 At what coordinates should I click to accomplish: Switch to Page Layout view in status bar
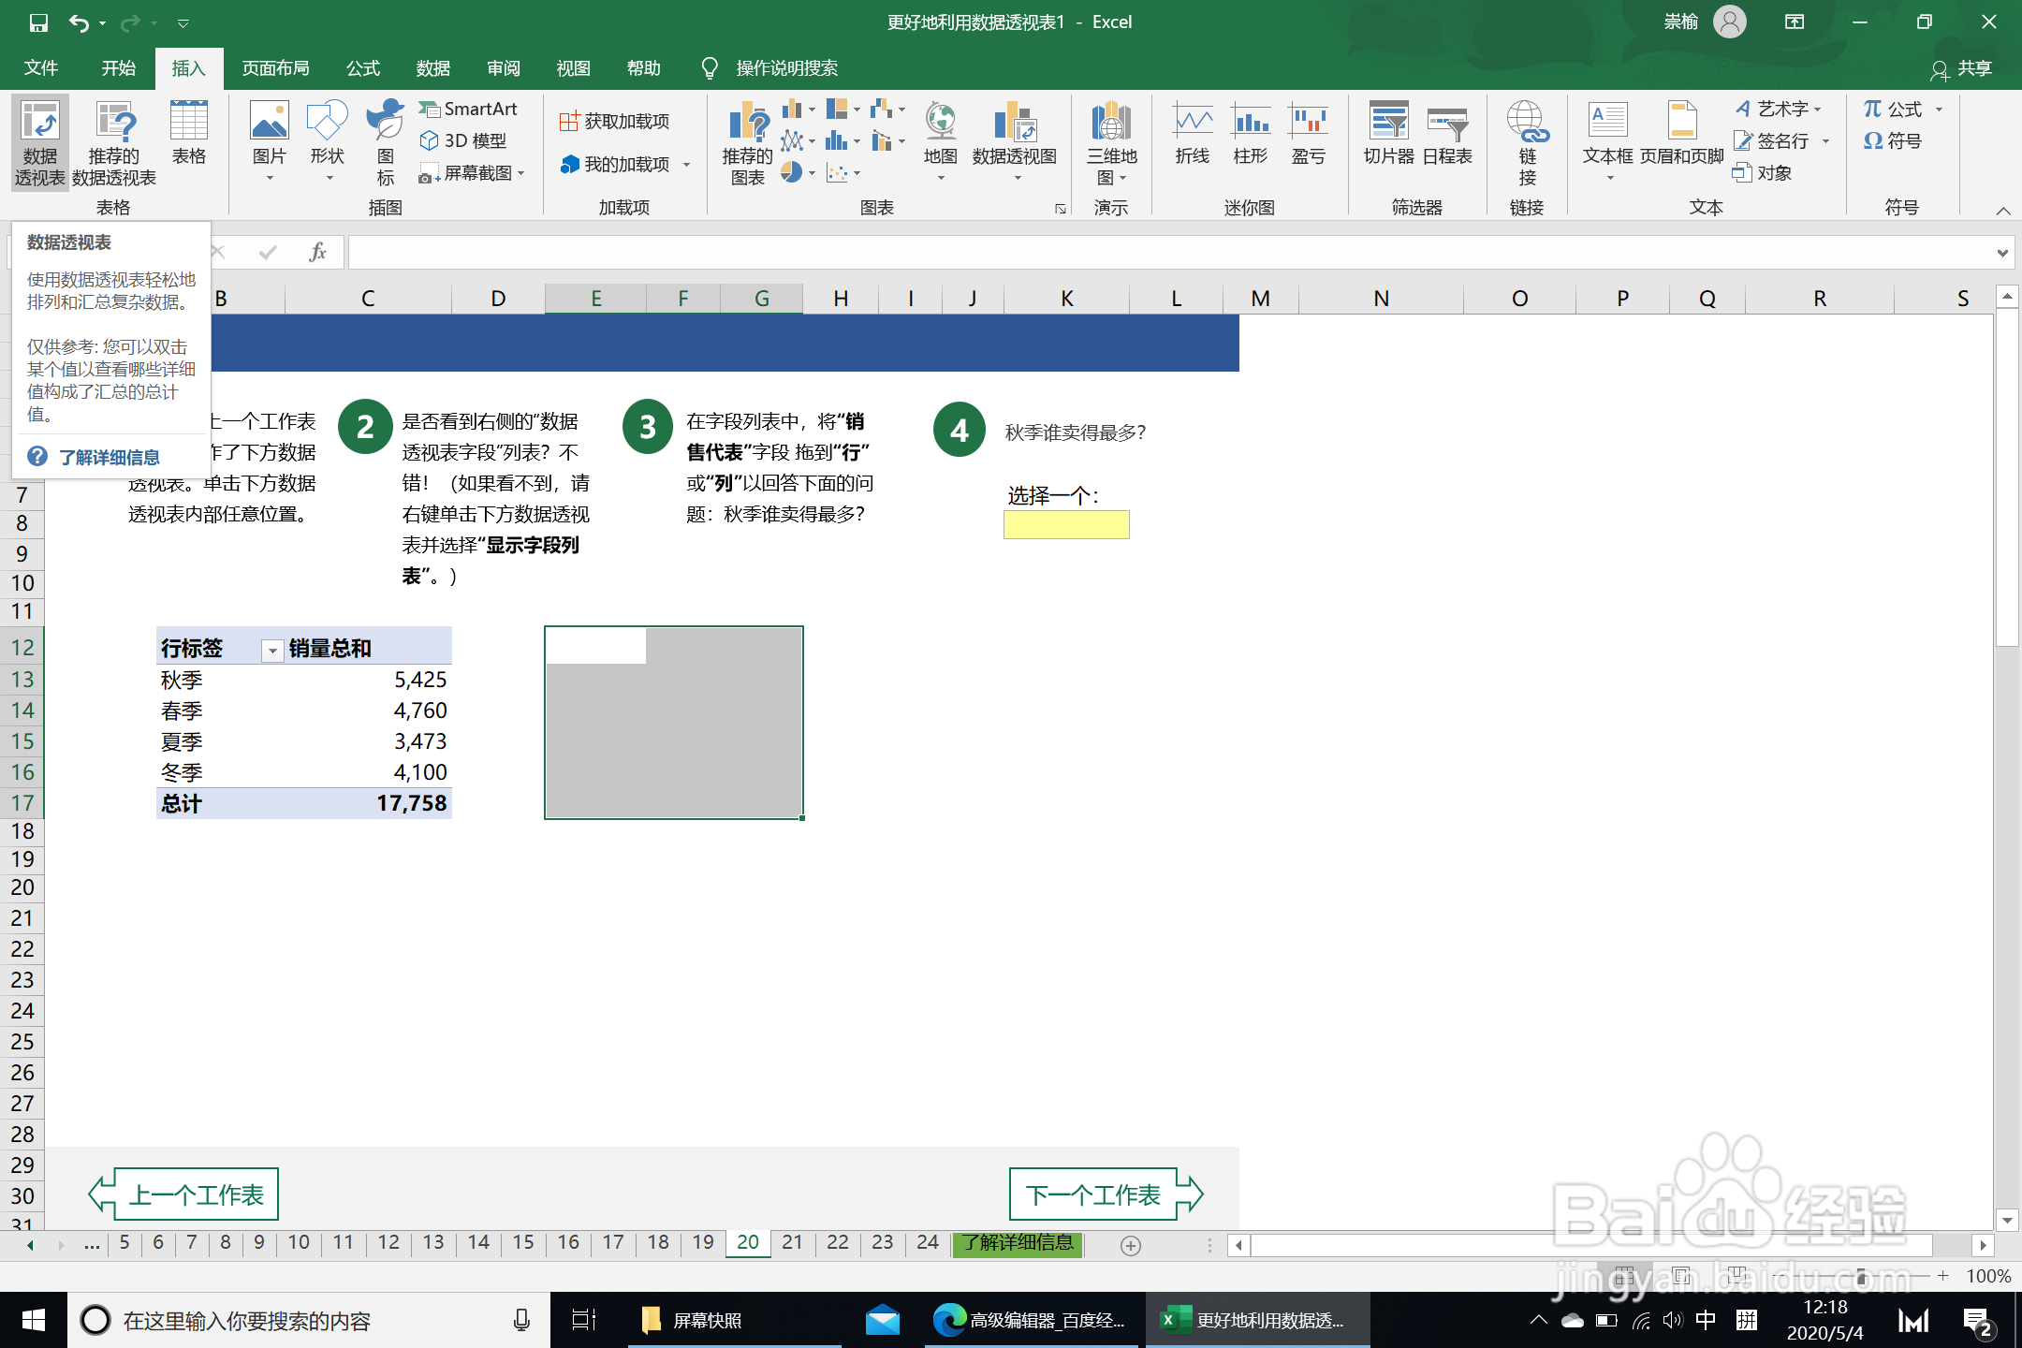1681,1276
